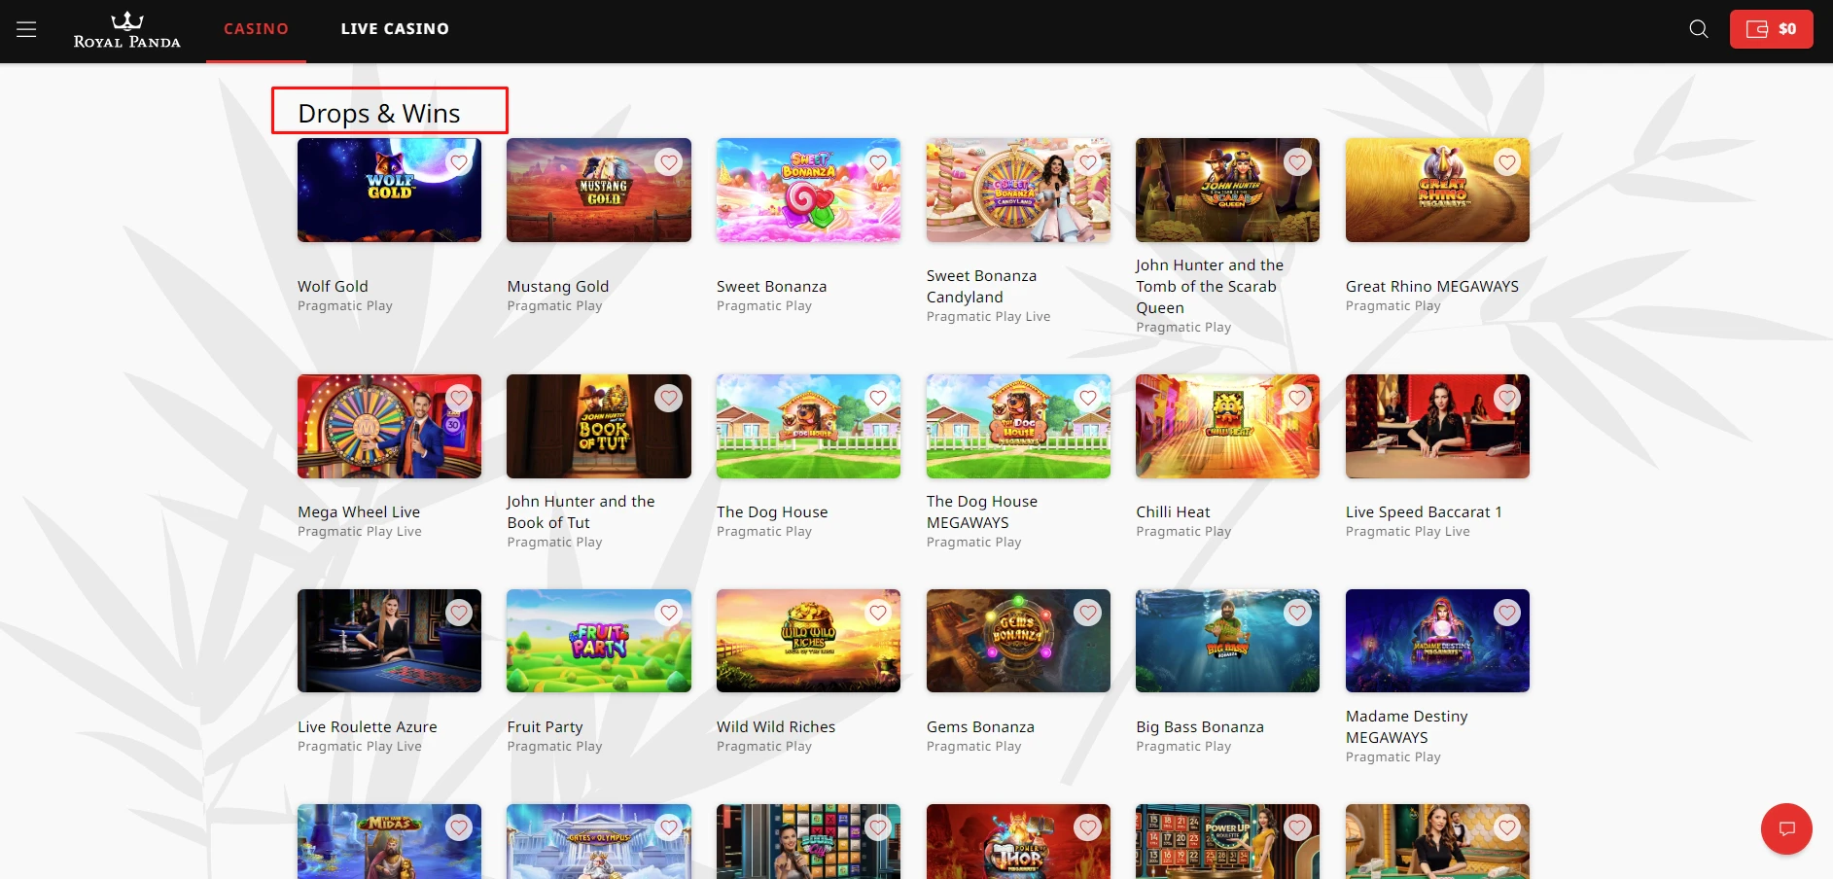This screenshot has height=879, width=1833.
Task: Click The Dog House MEGAWAYS title
Action: (982, 511)
